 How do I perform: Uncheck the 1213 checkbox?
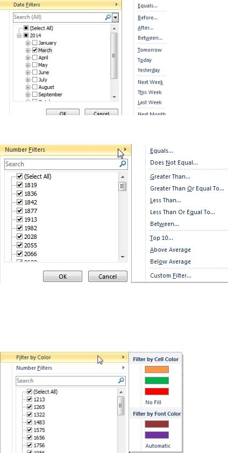click(x=29, y=399)
